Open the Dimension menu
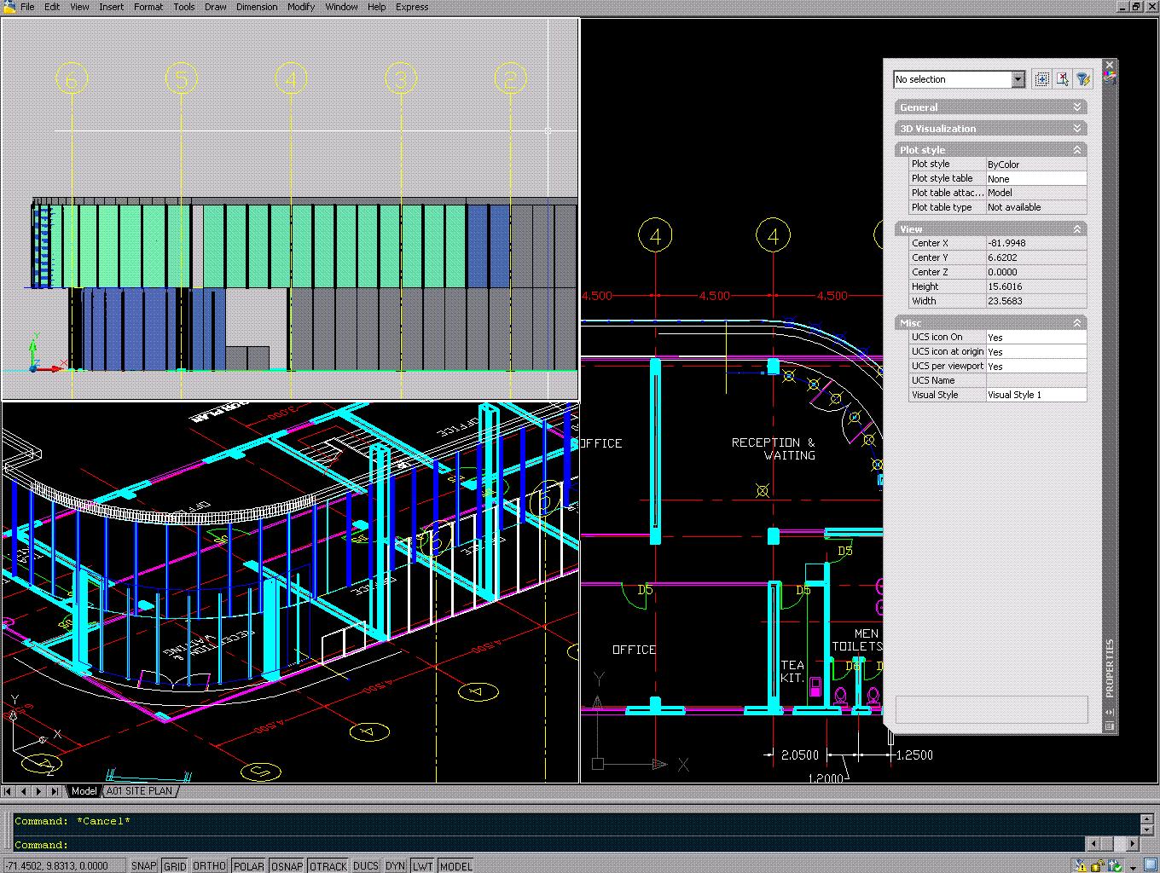 pyautogui.click(x=257, y=7)
